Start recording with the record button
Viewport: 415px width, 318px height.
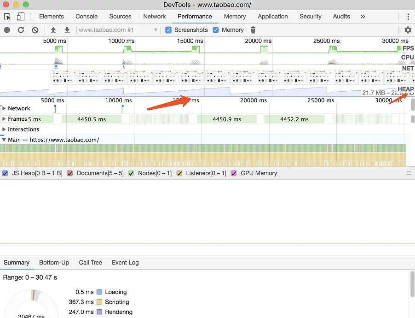pos(7,30)
